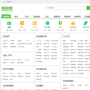The width and height of the screenshot is (90, 90).
Task: Open the green 宠物狗 link
Action: click(x=38, y=73)
